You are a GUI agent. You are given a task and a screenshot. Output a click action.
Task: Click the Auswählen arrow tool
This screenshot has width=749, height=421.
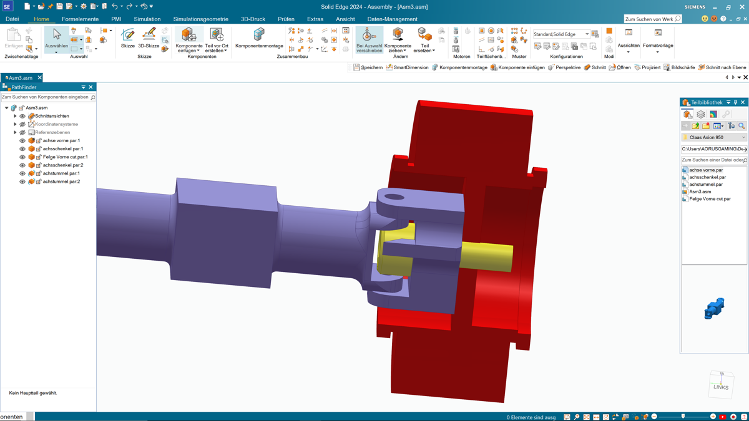(x=57, y=37)
